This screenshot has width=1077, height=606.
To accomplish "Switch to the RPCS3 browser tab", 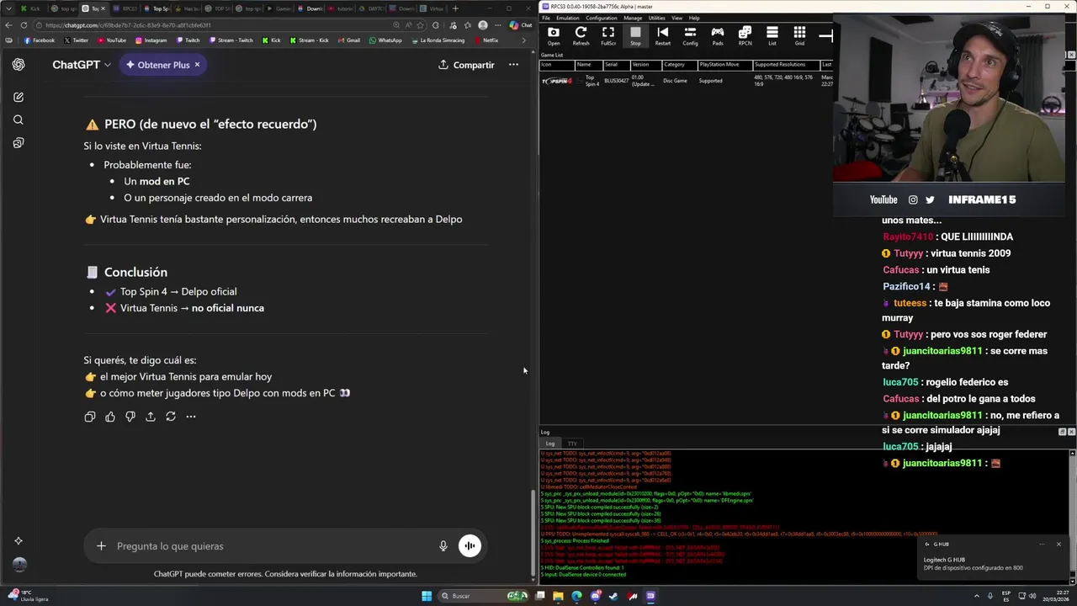I will pos(126,8).
